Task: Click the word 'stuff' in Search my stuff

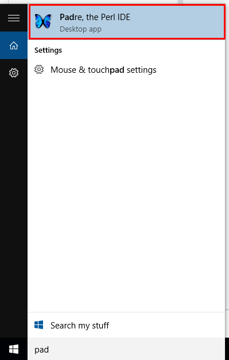Action: click(100, 326)
